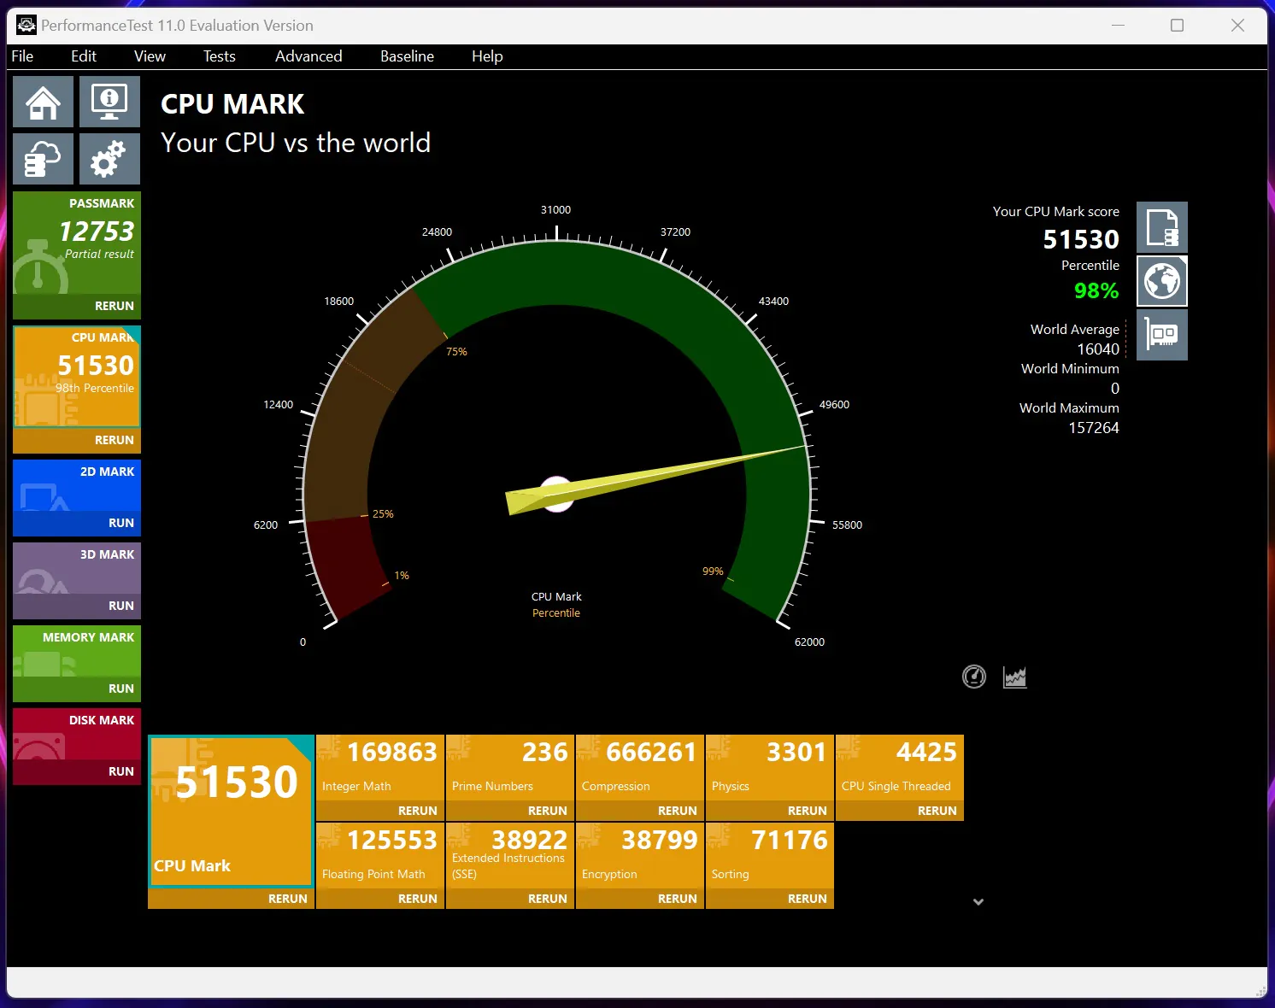This screenshot has width=1275, height=1008.
Task: Maximize the PerformanceTest window
Action: tap(1177, 26)
